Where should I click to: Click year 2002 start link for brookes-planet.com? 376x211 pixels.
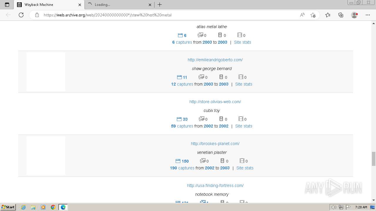tap(210, 168)
